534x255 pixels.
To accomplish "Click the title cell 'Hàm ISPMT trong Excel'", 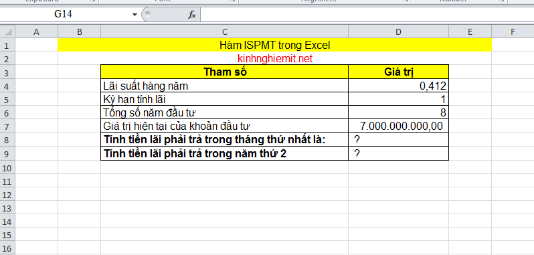I will [x=275, y=45].
